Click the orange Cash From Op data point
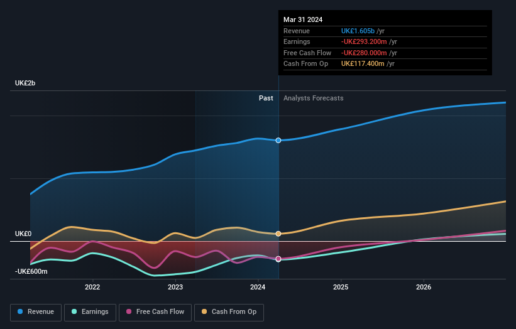The height and width of the screenshot is (329, 516). 278,234
